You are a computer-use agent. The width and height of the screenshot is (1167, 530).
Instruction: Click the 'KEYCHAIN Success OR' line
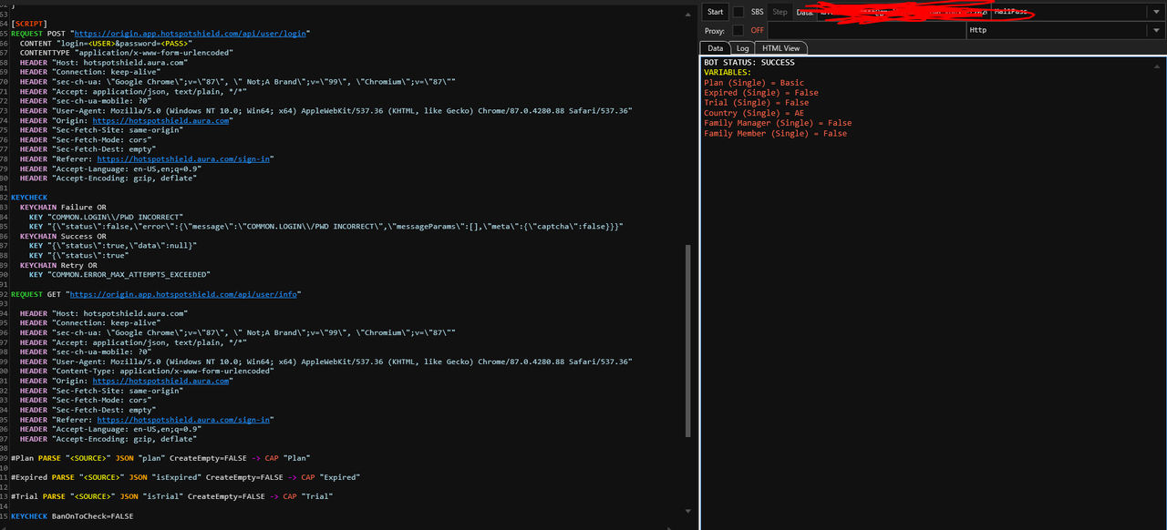(x=63, y=236)
